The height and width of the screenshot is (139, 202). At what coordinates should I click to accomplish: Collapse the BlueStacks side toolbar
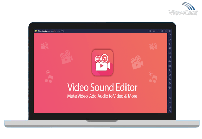pos(170,31)
